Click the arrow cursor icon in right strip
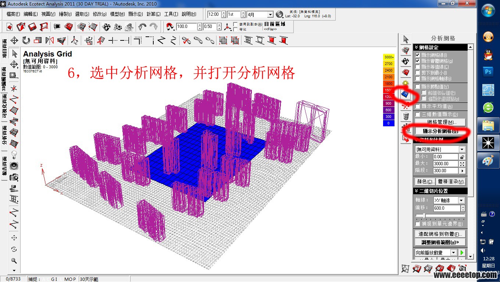Viewport: 500px width, 282px height. point(406,39)
